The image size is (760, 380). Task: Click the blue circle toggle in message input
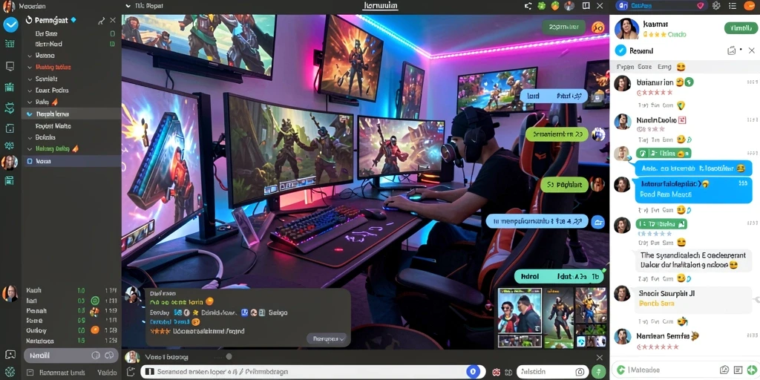pyautogui.click(x=473, y=372)
